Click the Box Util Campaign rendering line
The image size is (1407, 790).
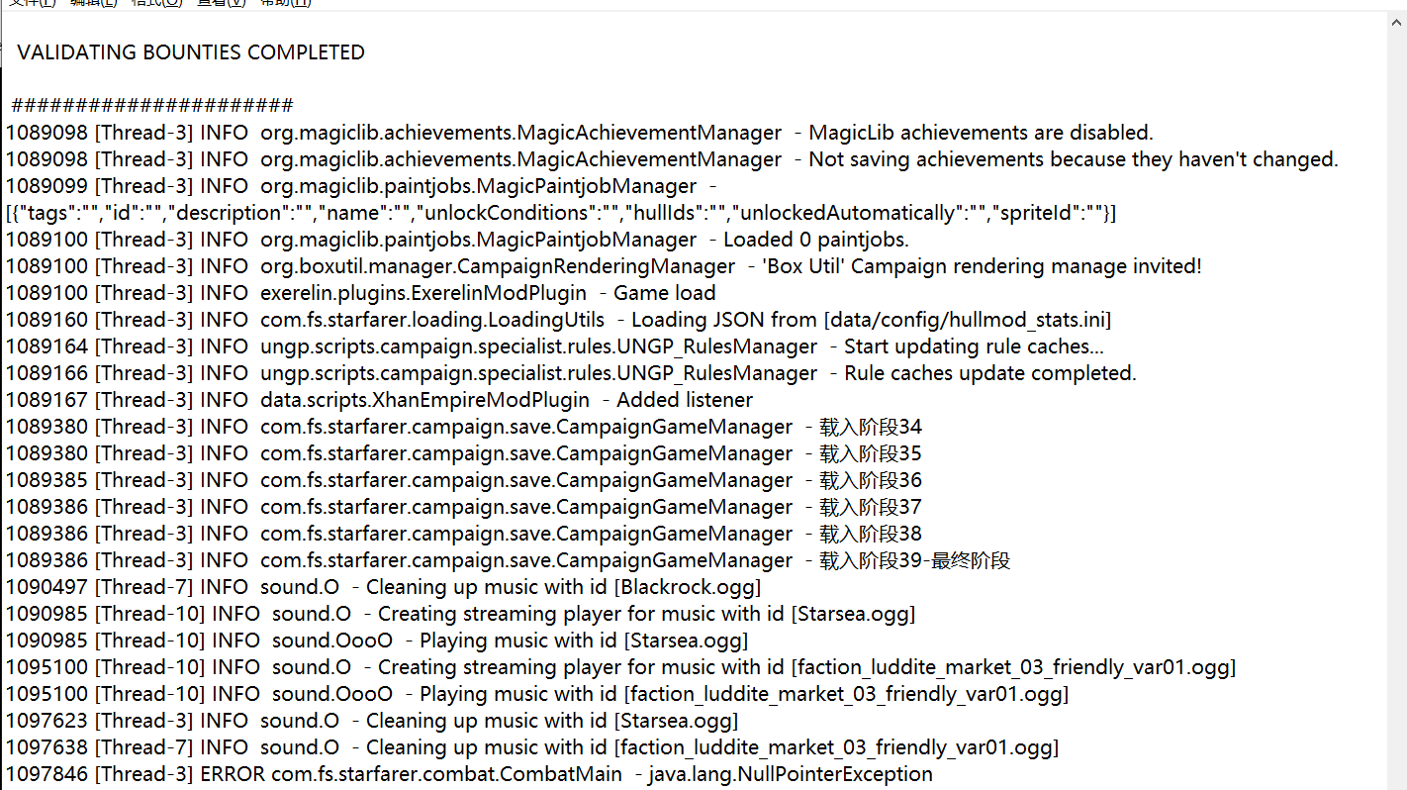[x=604, y=266]
